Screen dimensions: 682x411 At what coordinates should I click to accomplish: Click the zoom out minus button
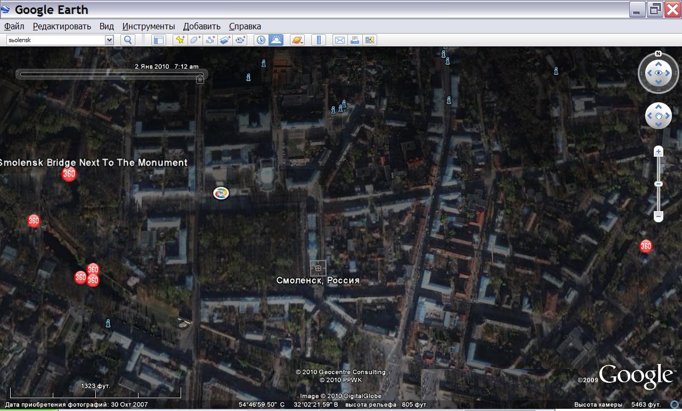[659, 216]
